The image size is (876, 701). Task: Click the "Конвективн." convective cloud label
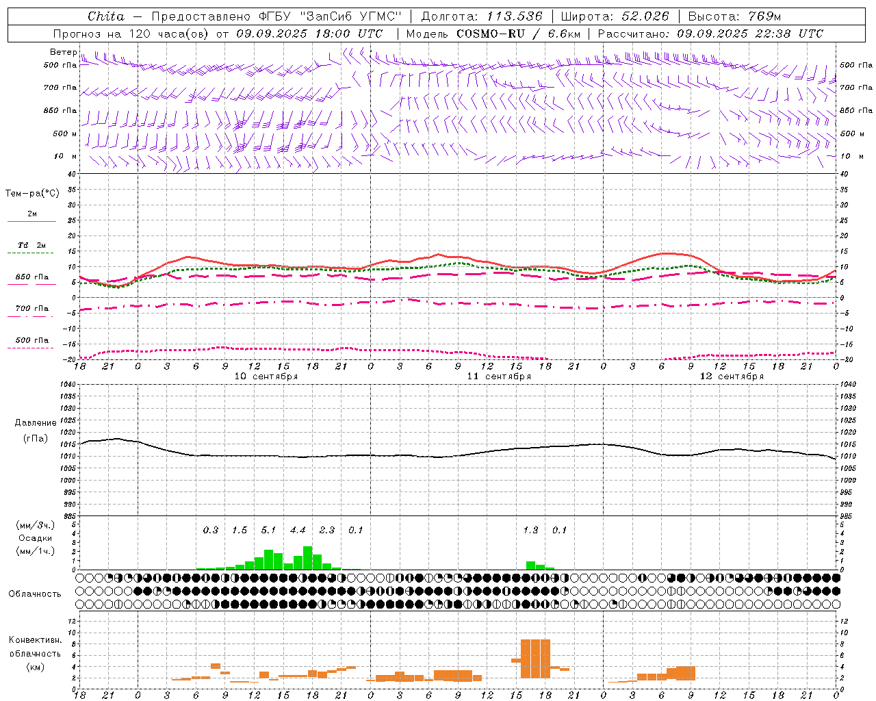(36, 640)
